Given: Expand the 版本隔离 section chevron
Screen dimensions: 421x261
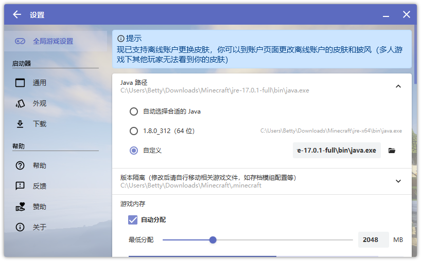Looking at the screenshot, I should [398, 181].
